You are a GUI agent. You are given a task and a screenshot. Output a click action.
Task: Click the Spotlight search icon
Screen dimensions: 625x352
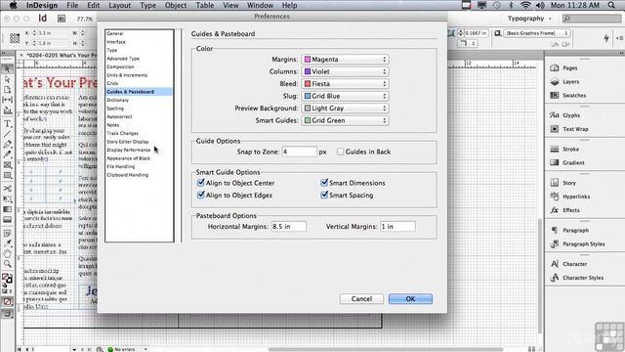pos(611,5)
